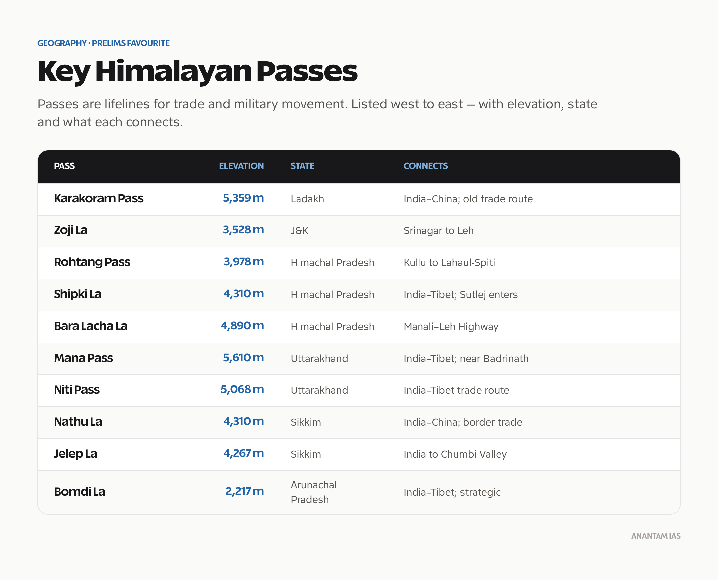The height and width of the screenshot is (580, 718).
Task: Click Nathu La's 4,310 m elevation
Action: pyautogui.click(x=243, y=421)
